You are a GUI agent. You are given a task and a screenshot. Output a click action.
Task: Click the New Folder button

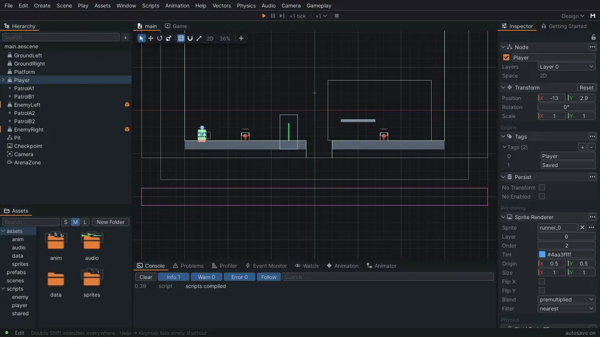point(111,222)
